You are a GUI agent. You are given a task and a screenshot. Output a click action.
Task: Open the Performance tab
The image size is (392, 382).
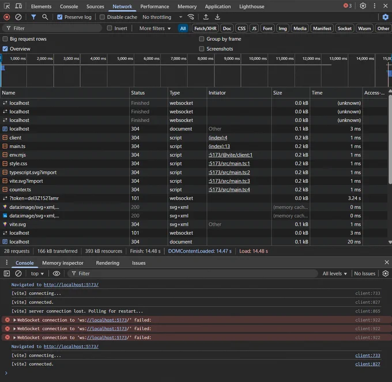(x=154, y=6)
